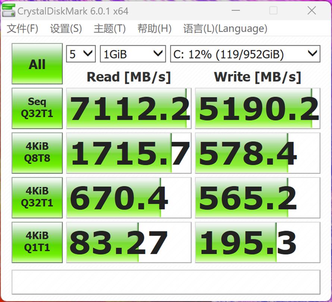Expand the 1GiB test size dropdown
This screenshot has height=302, width=332.
point(132,53)
